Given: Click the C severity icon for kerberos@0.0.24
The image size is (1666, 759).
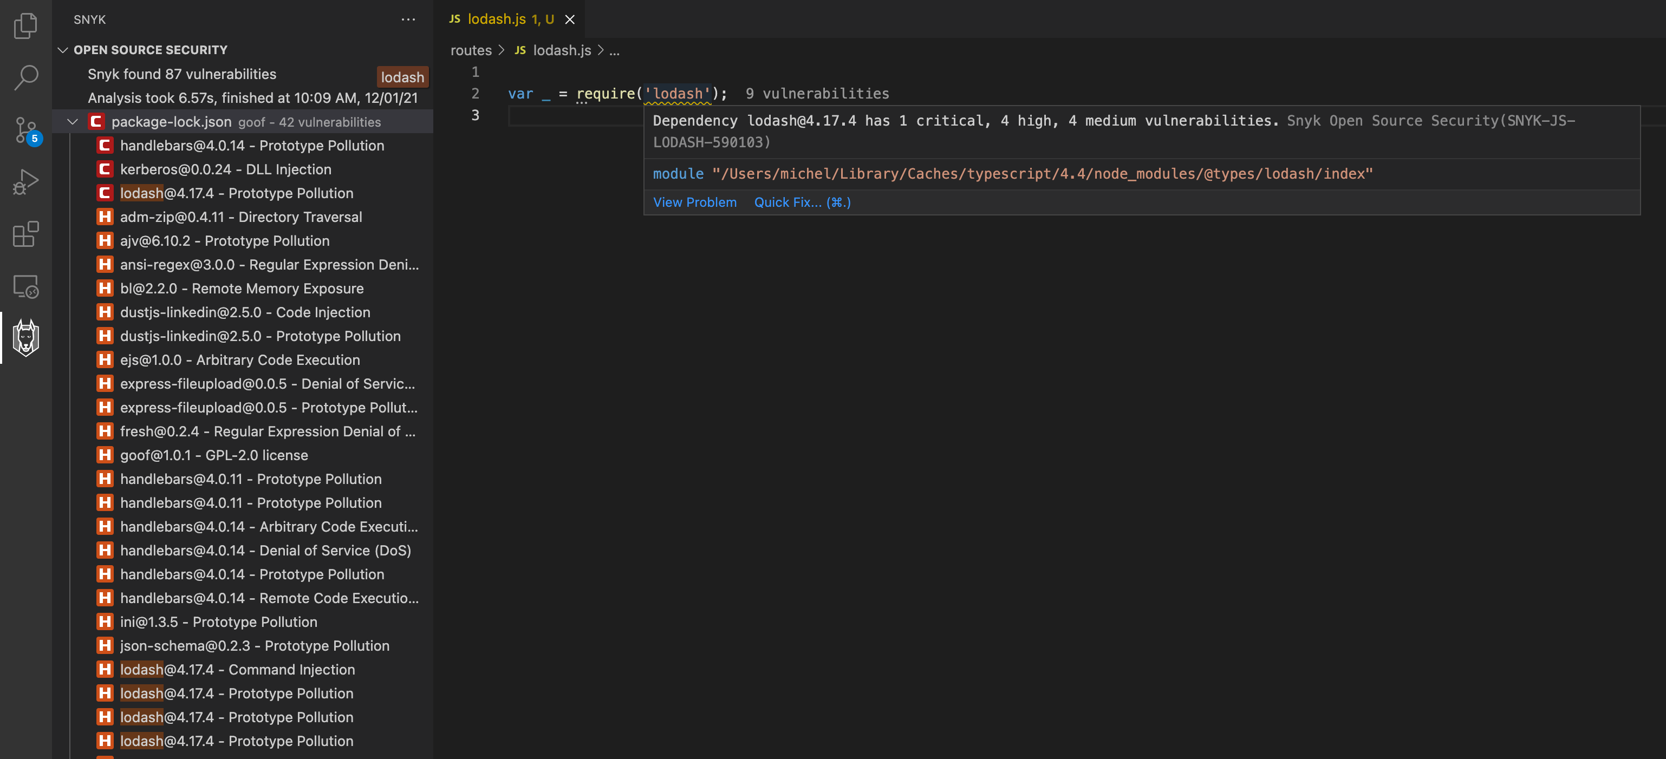Looking at the screenshot, I should pos(105,169).
